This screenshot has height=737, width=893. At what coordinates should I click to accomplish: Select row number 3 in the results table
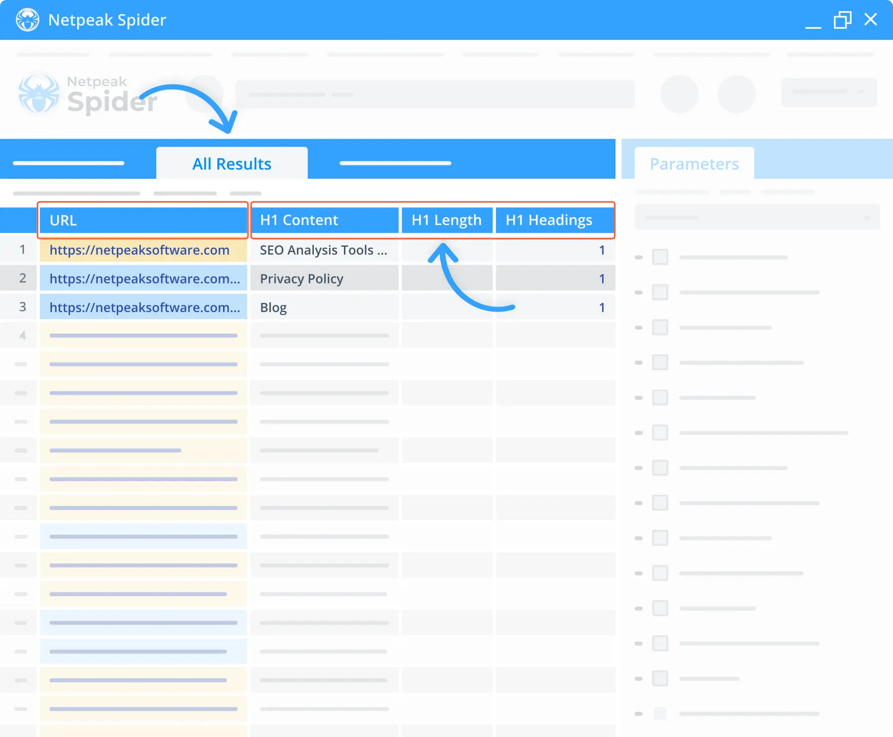coord(22,306)
